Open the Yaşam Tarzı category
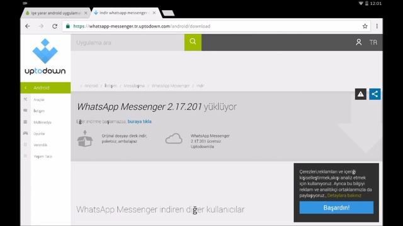 coord(43,156)
